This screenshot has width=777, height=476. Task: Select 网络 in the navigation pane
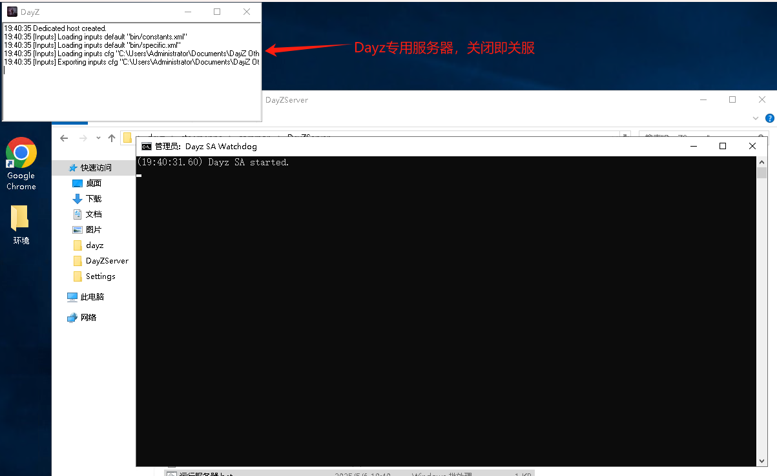point(82,318)
